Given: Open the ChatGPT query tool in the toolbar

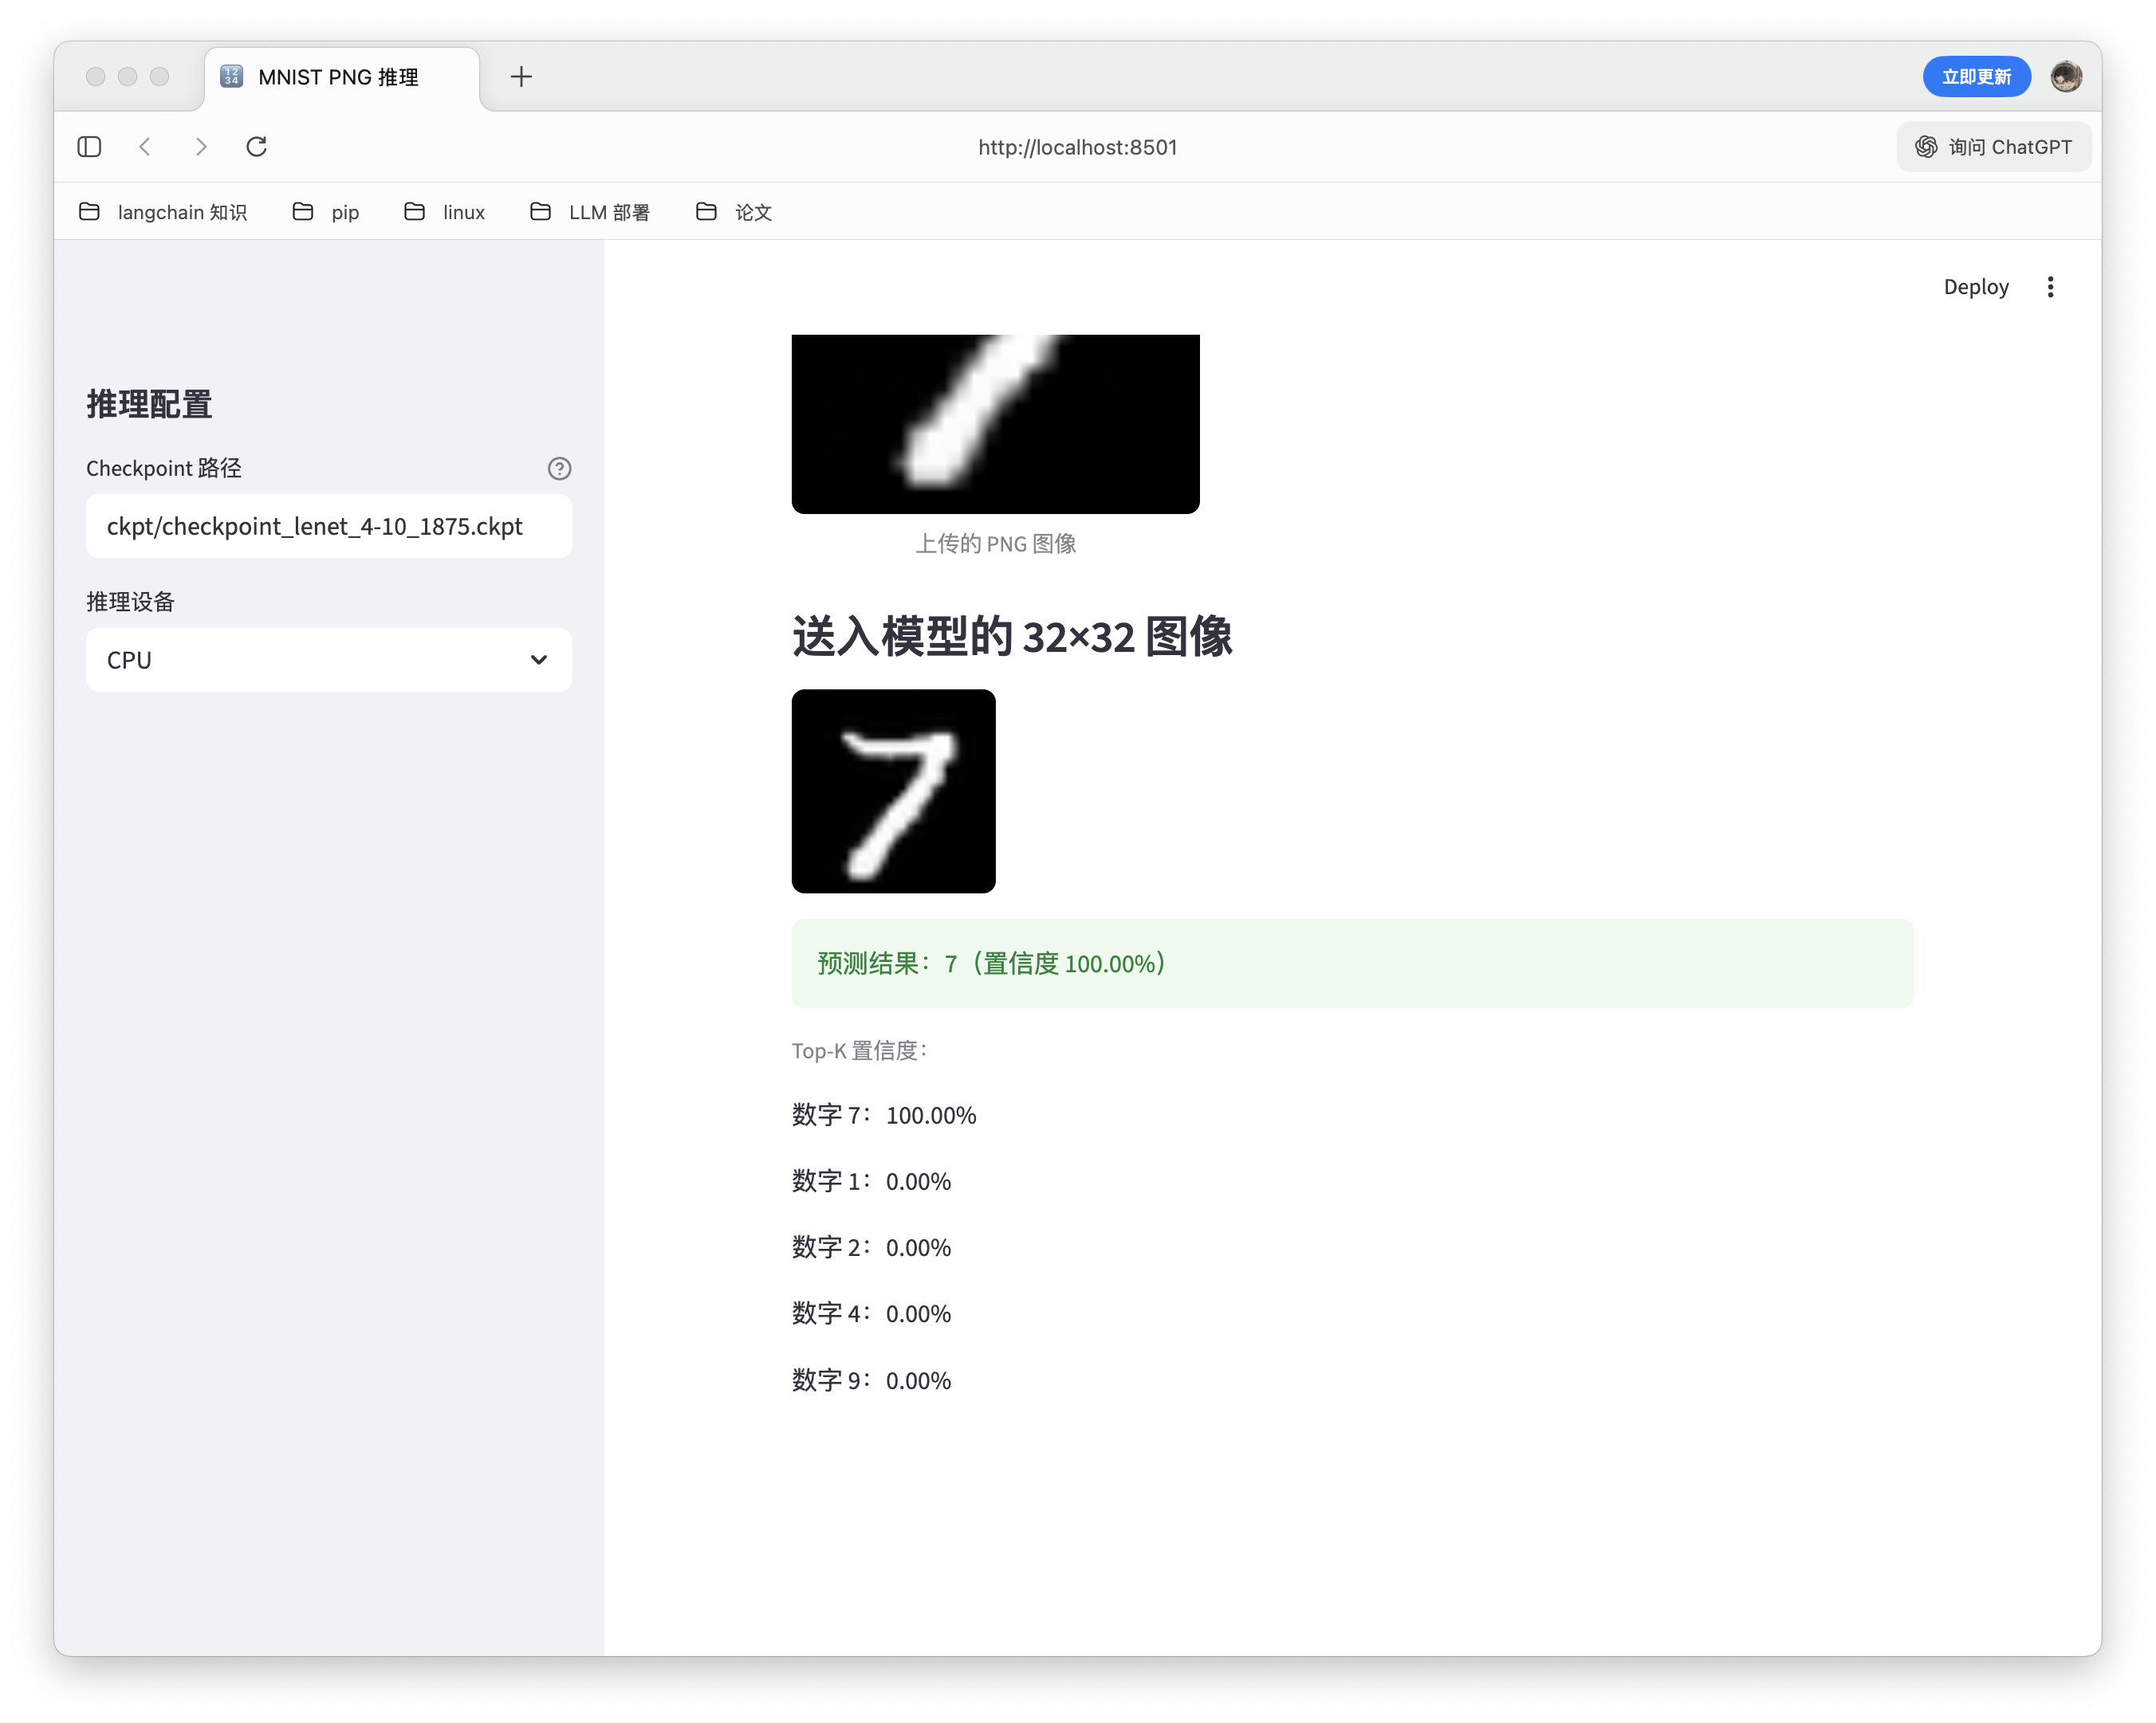Looking at the screenshot, I should (x=1993, y=146).
